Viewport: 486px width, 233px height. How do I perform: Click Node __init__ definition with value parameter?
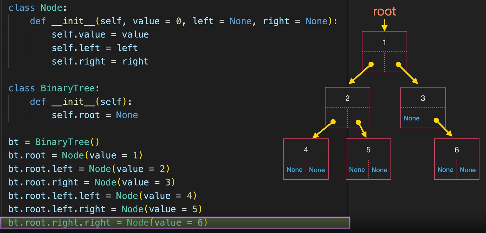184,21
